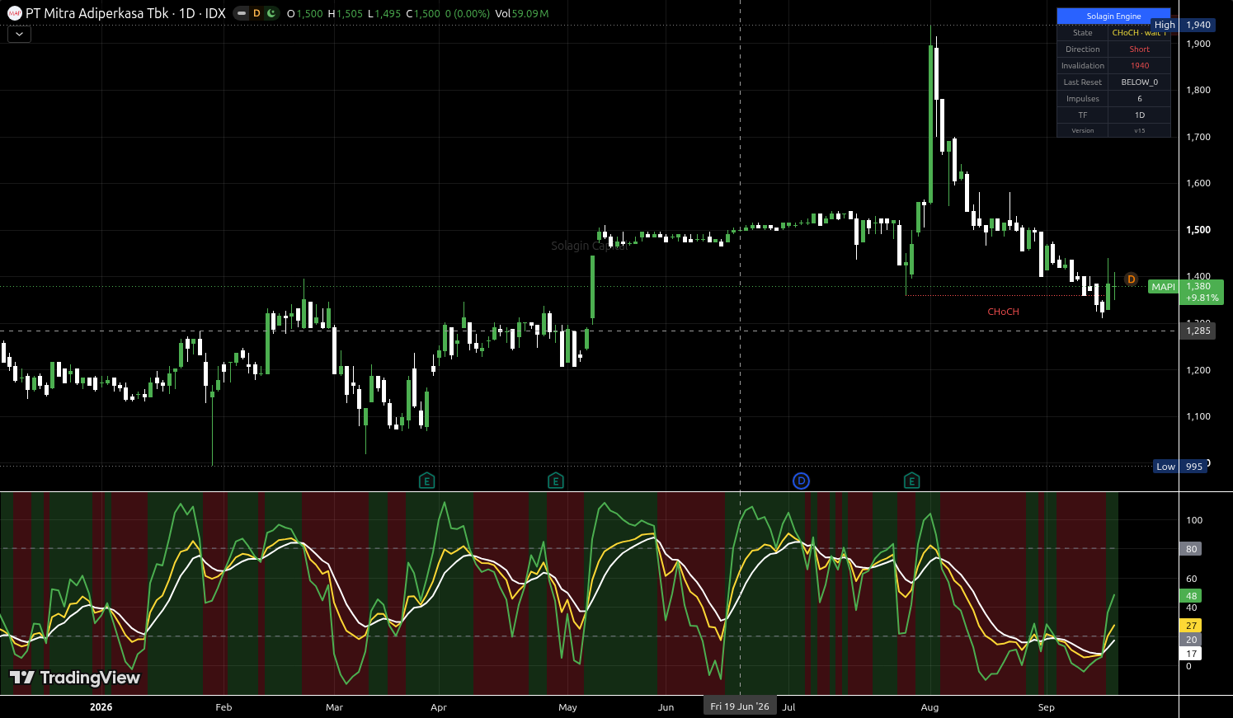Click the orange D delayed-data badge in the legend

[256, 13]
